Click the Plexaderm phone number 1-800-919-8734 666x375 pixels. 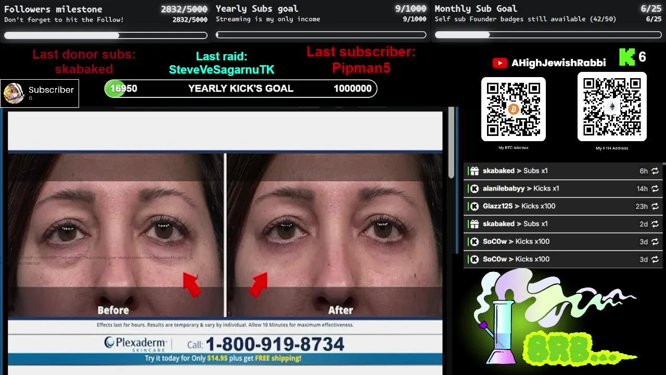275,344
